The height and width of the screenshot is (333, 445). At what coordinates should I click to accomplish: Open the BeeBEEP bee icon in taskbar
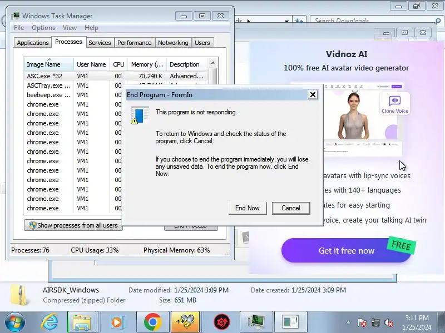coord(185,322)
